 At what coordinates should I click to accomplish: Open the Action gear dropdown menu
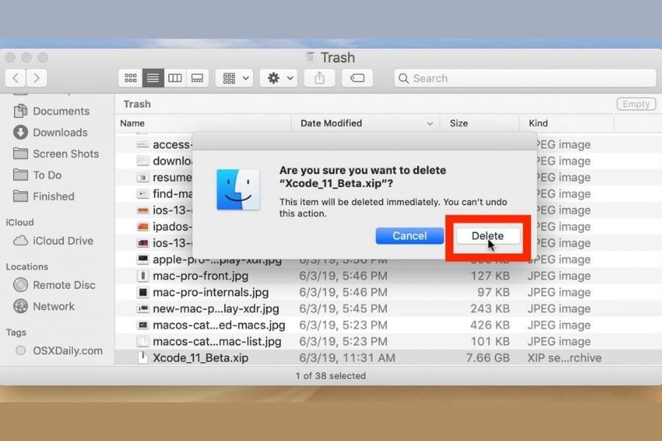(x=279, y=78)
